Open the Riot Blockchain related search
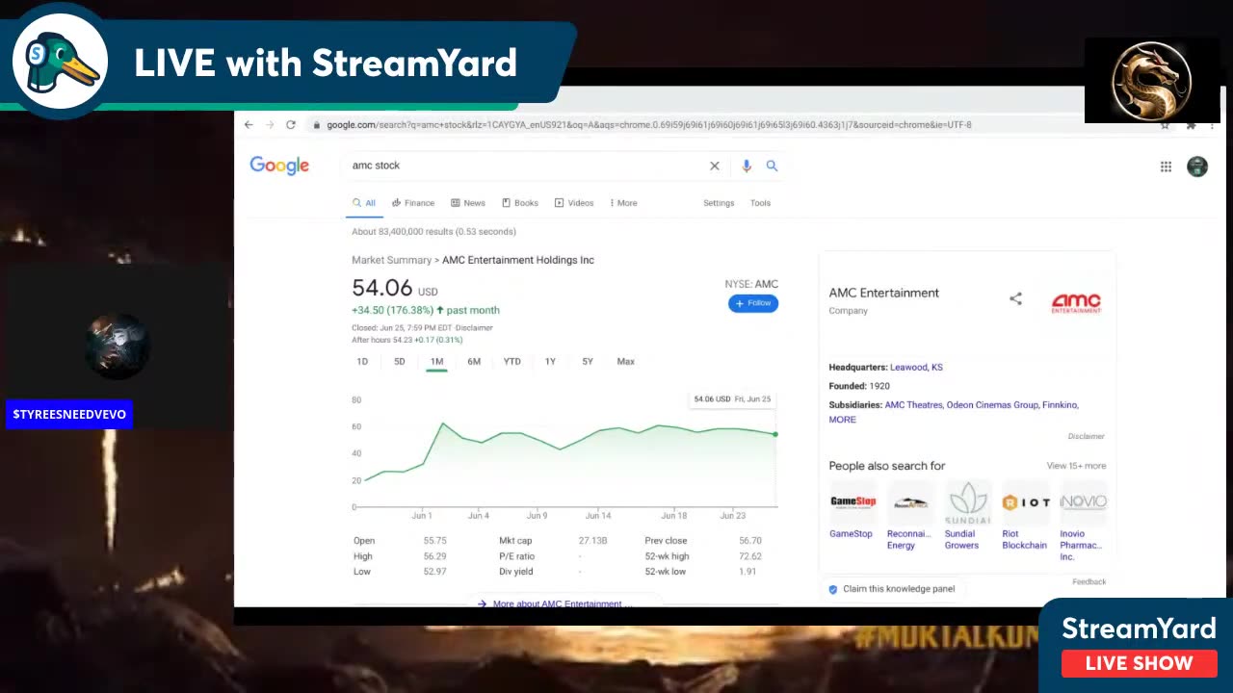1233x693 pixels. point(1025,517)
